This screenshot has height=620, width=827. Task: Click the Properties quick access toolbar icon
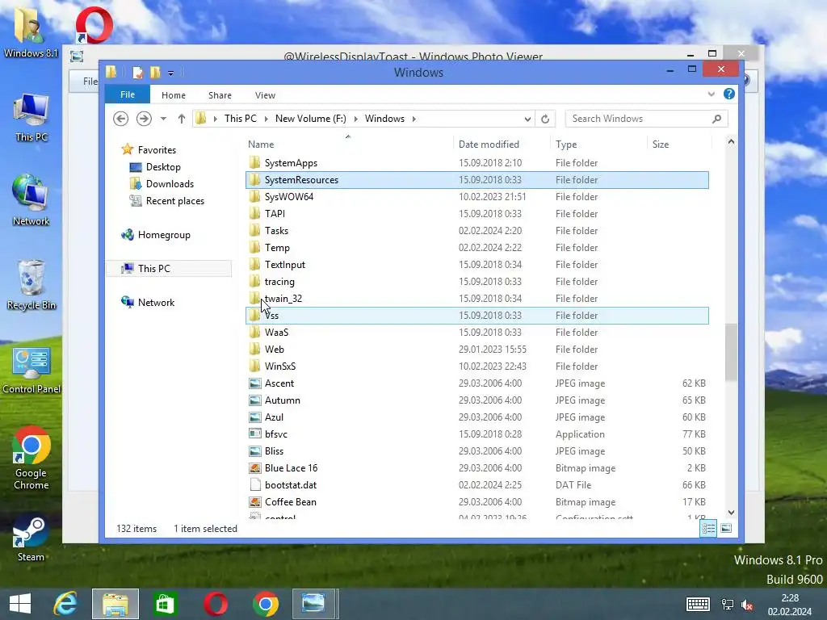[137, 72]
